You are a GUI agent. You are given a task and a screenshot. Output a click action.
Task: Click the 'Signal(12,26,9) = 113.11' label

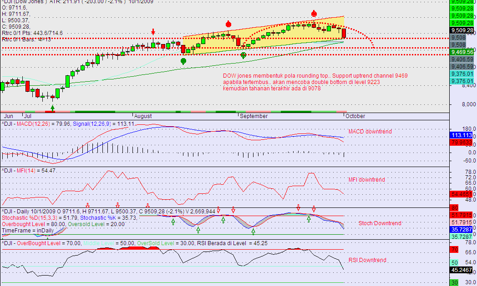[103, 124]
